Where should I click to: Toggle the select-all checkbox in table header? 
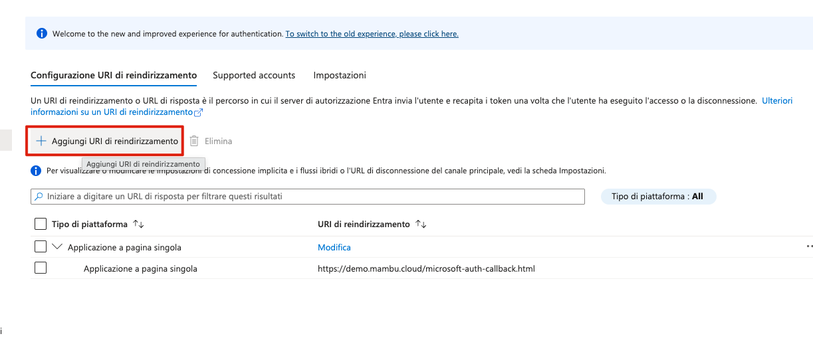(x=40, y=224)
